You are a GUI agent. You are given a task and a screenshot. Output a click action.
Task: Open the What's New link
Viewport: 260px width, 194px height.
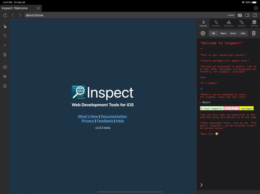[88, 116]
